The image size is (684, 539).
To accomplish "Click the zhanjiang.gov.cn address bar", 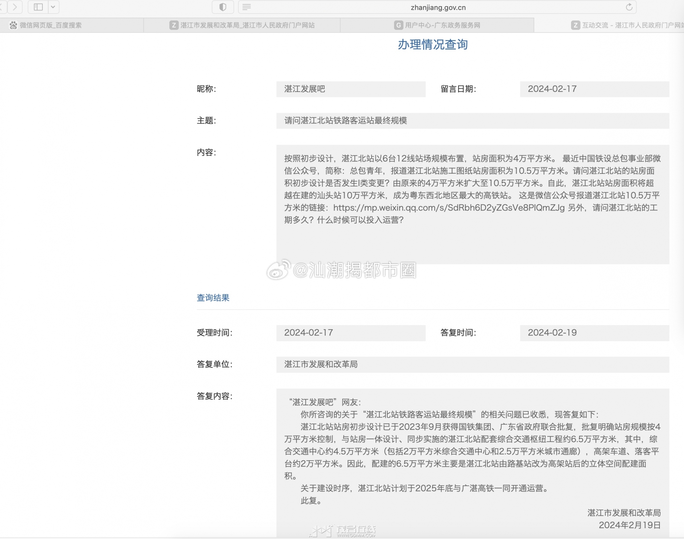I will point(437,7).
